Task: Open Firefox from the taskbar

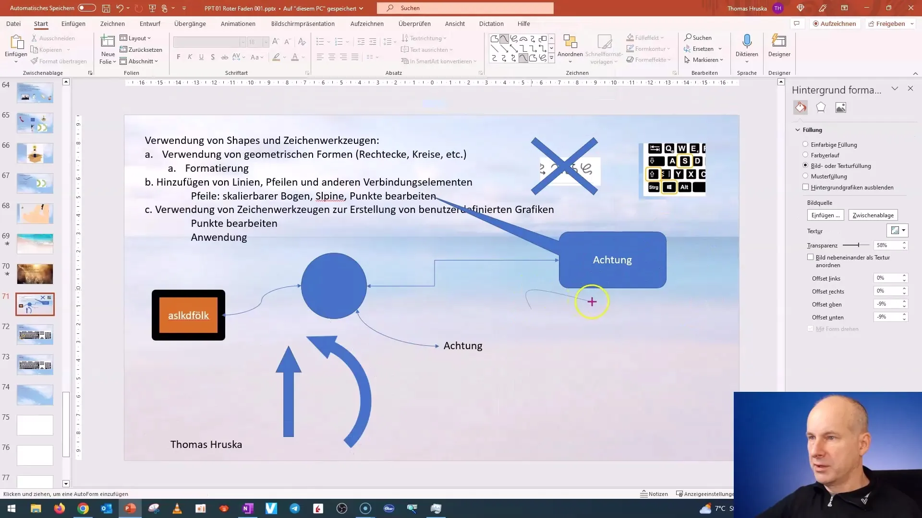Action: coord(60,508)
